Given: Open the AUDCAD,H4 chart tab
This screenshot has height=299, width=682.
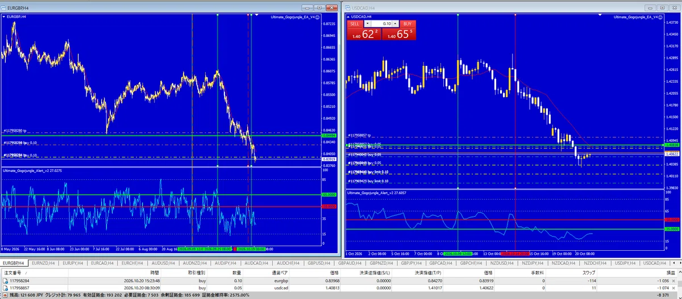Looking at the screenshot, I should pos(255,263).
